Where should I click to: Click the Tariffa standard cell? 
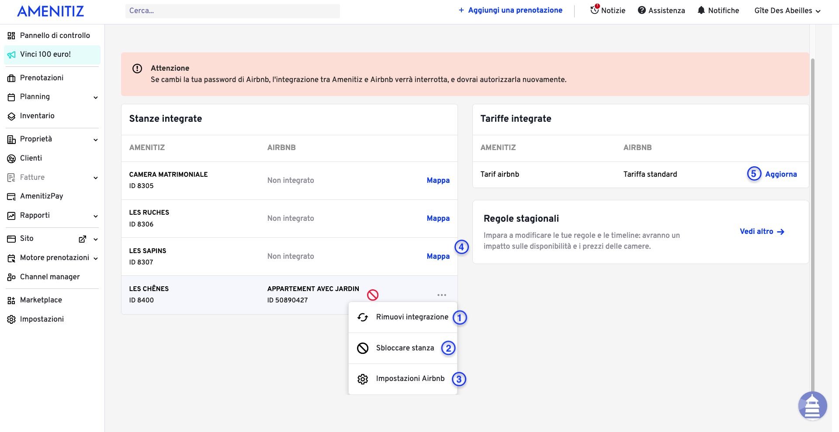tap(650, 174)
